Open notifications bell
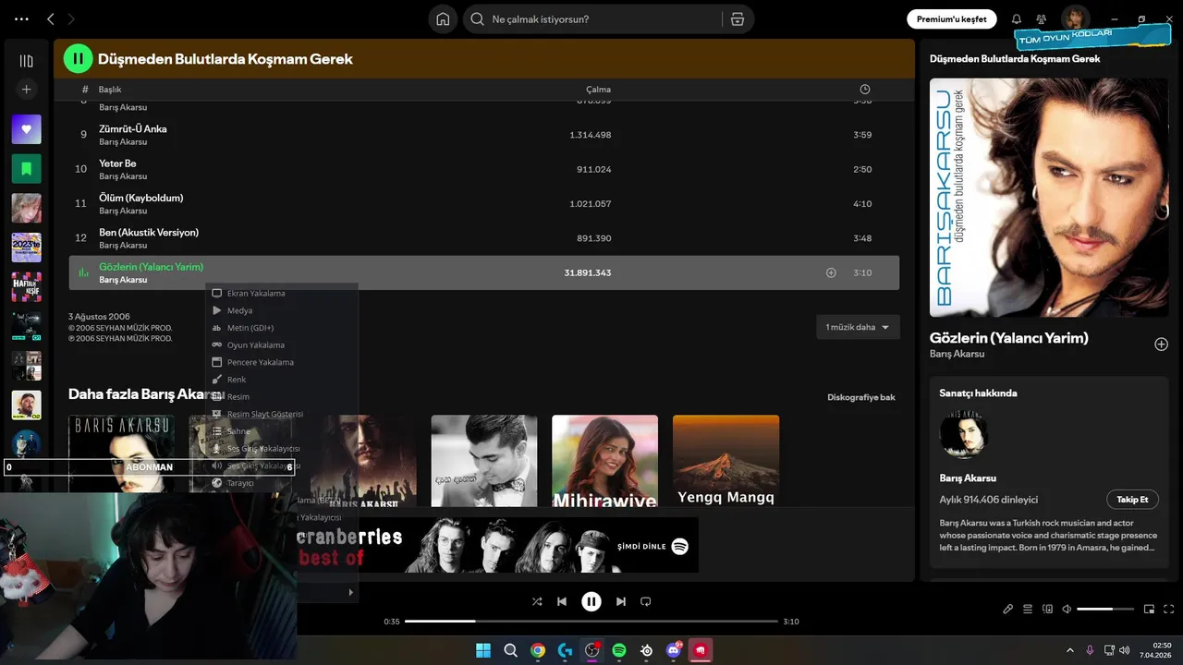The width and height of the screenshot is (1183, 665). coord(1017,19)
